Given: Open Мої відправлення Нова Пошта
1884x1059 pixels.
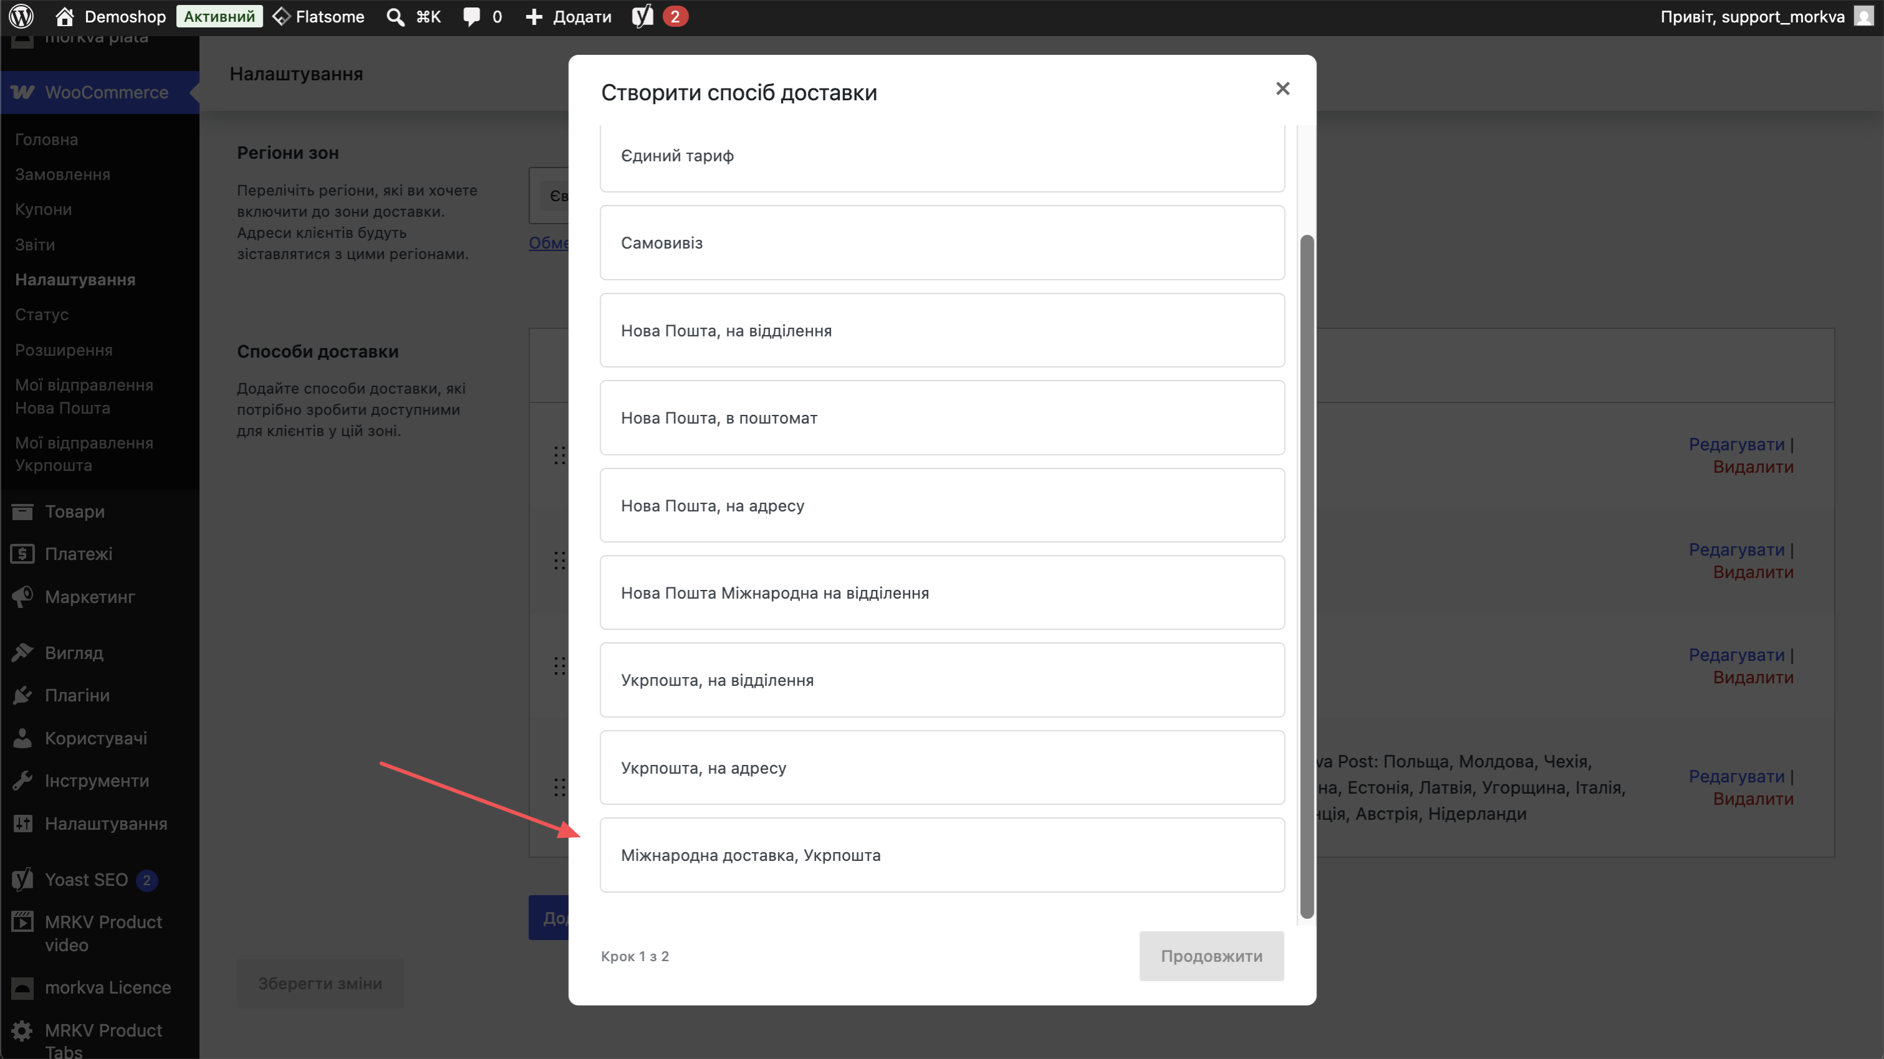Looking at the screenshot, I should coord(84,396).
